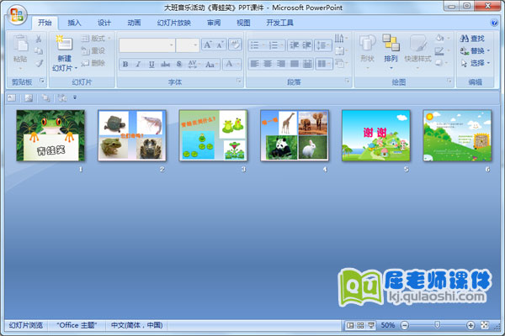Select slide 4 with giraffe and panda
This screenshot has height=336, width=505.
(295, 135)
